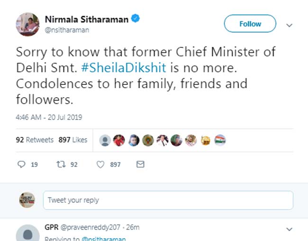Click the direct message envelope icon
This screenshot has width=308, height=241.
click(140, 165)
